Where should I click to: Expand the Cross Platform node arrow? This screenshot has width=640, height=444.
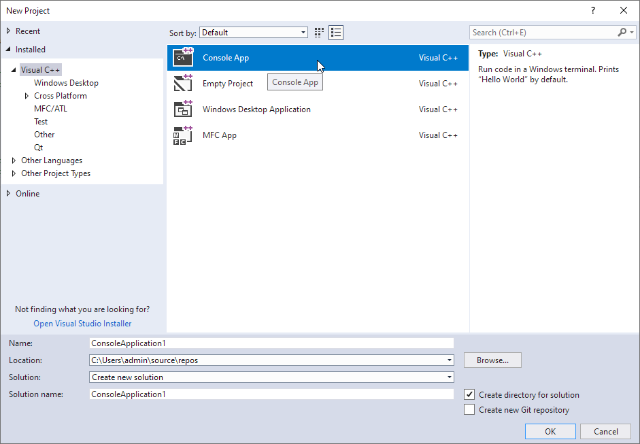coord(27,96)
